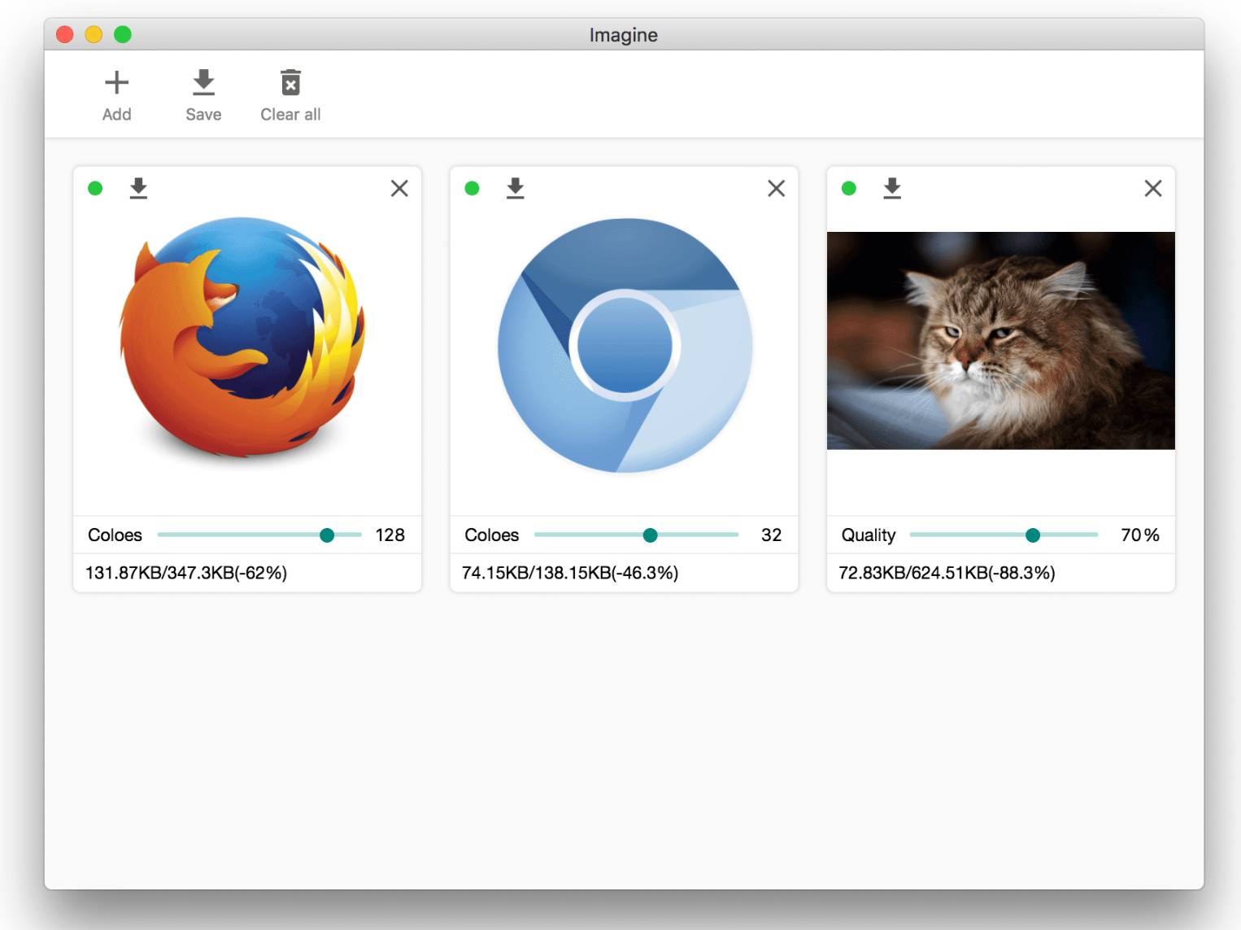1241x930 pixels.
Task: Click Coloes label on Chromium card
Action: [492, 535]
